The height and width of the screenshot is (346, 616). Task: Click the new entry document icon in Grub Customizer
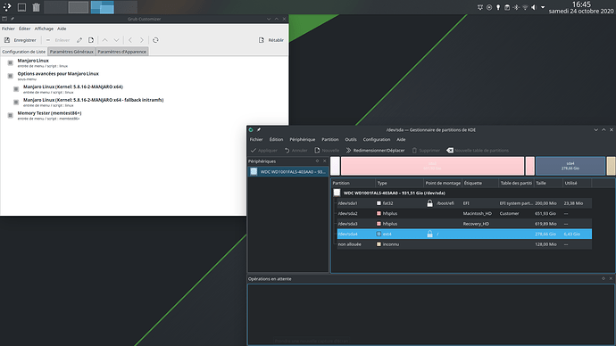point(91,40)
